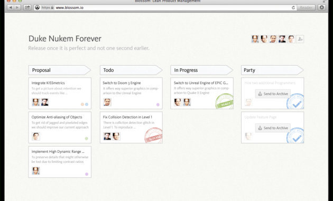This screenshot has width=333, height=201.
Task: Click faded avatar on Update Feature Page card
Action: [x=248, y=136]
